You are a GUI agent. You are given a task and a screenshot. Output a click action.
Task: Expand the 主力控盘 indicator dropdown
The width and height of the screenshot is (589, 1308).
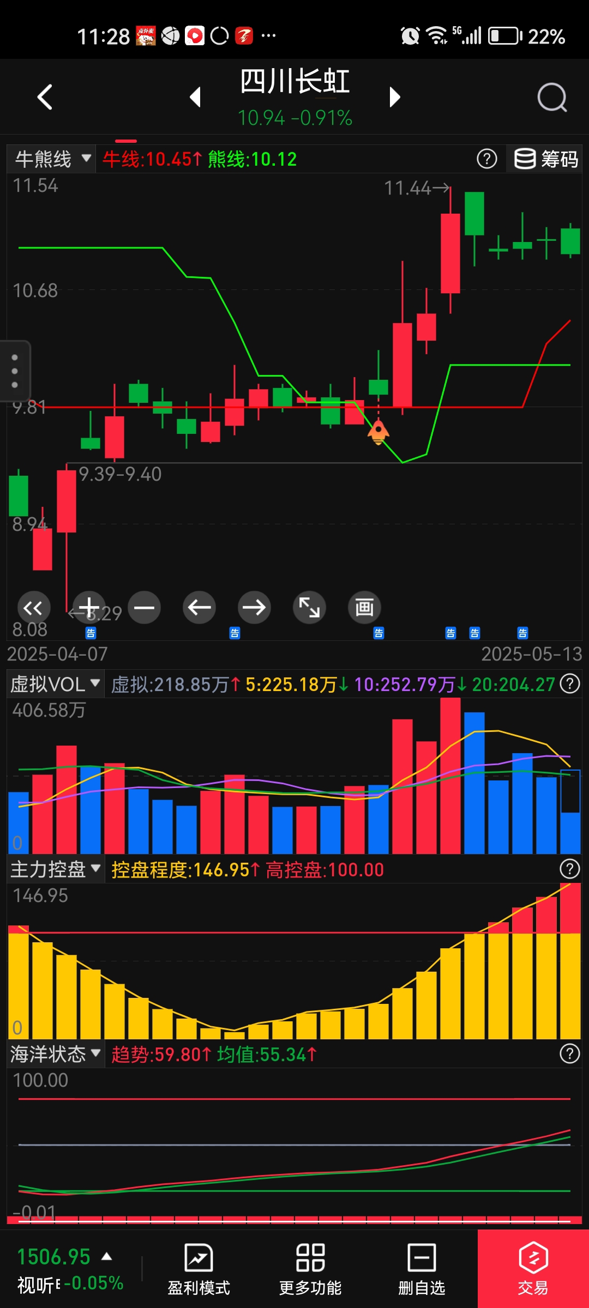coord(55,869)
